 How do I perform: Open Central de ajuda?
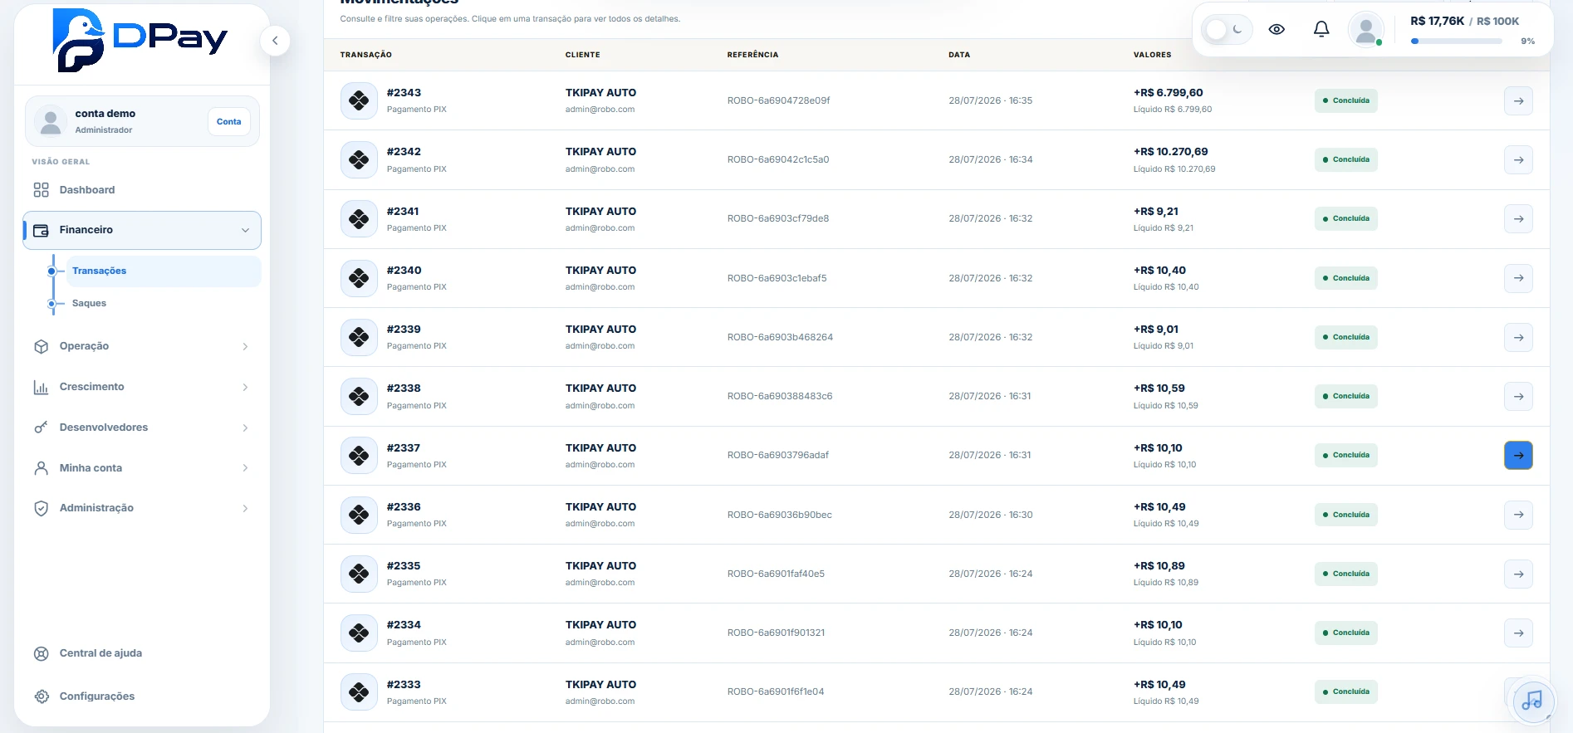click(x=142, y=653)
